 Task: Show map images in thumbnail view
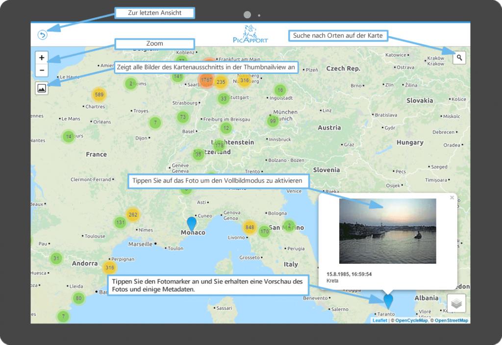(x=42, y=88)
